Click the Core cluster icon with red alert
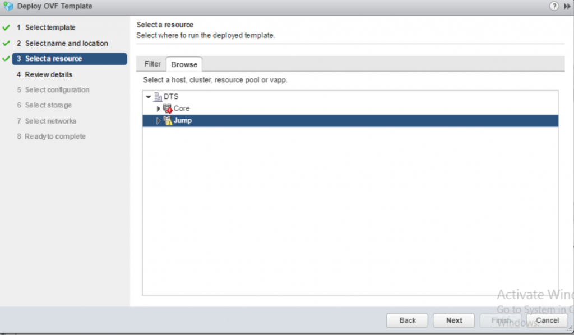Viewport: 574px width, 335px height. click(167, 108)
